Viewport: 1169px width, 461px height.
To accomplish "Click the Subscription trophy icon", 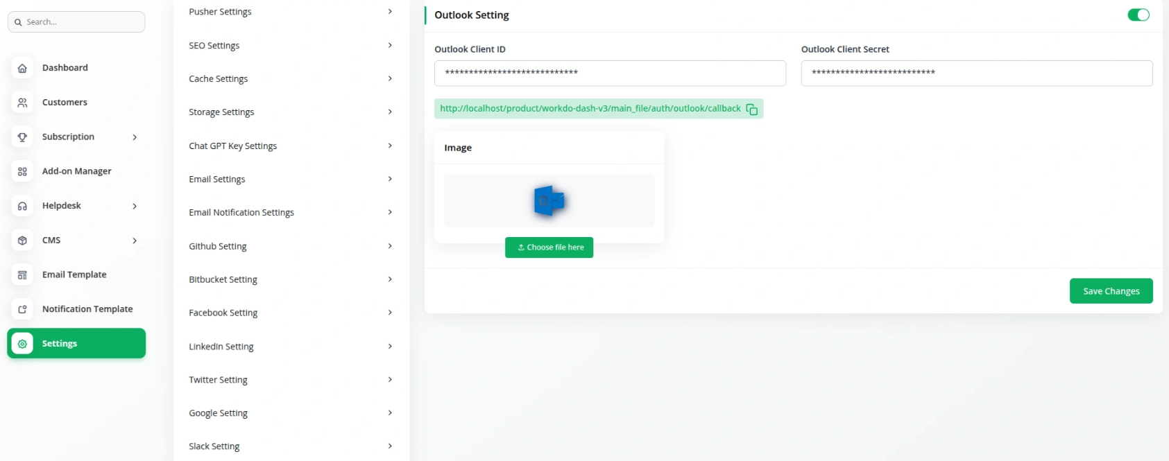I will (22, 137).
